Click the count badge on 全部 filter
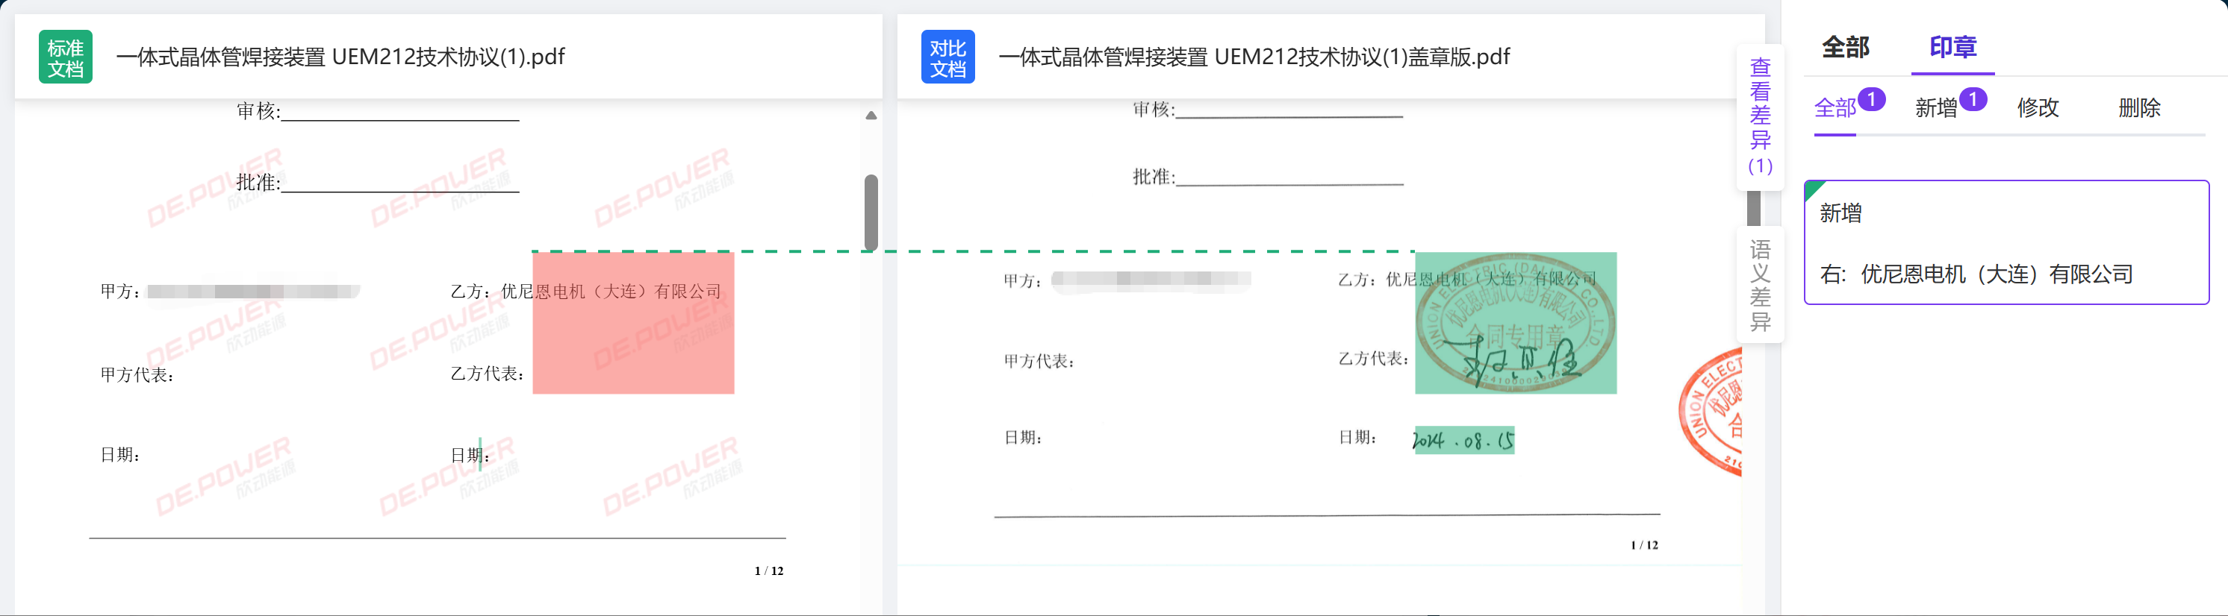The height and width of the screenshot is (616, 2228). tap(1871, 99)
